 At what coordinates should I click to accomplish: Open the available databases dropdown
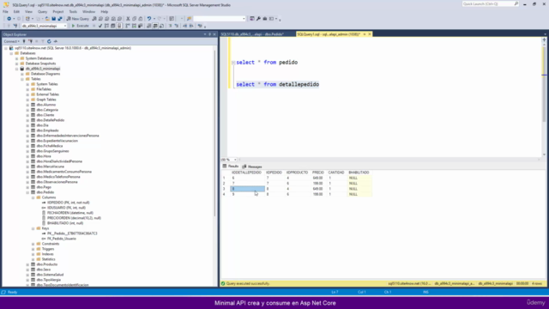click(65, 26)
